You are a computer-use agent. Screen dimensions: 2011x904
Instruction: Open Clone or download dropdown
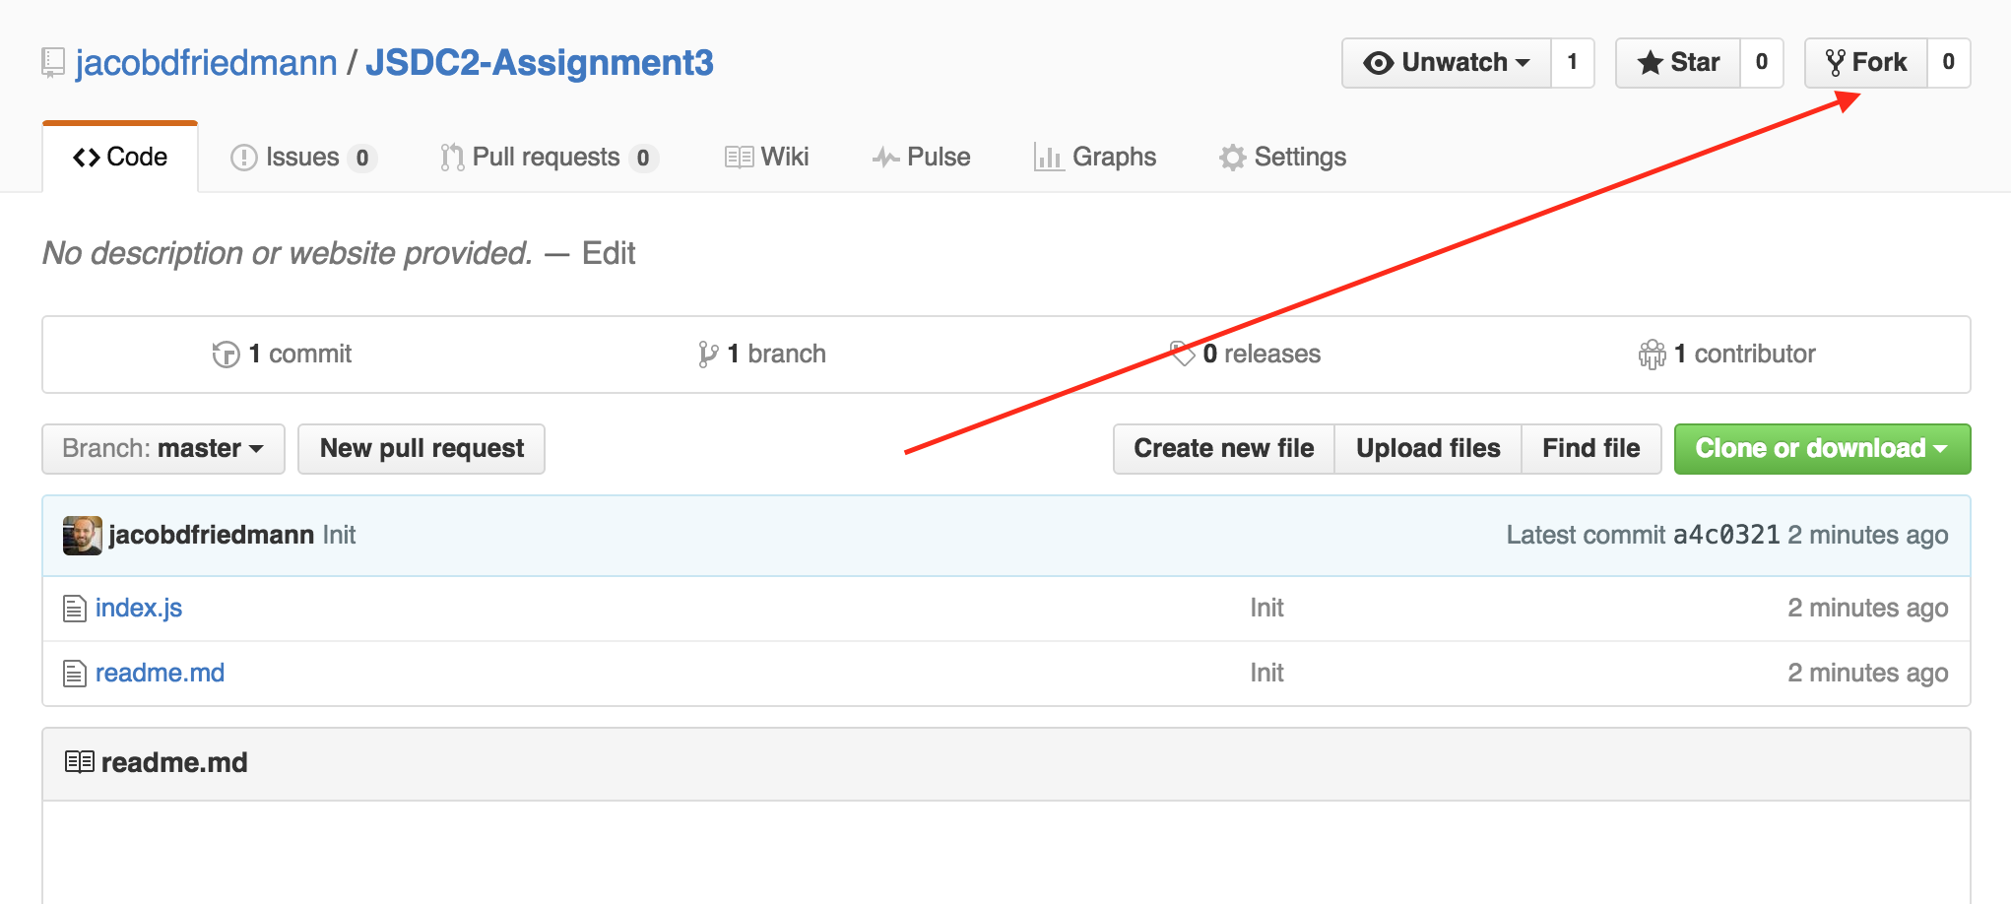click(x=1822, y=449)
